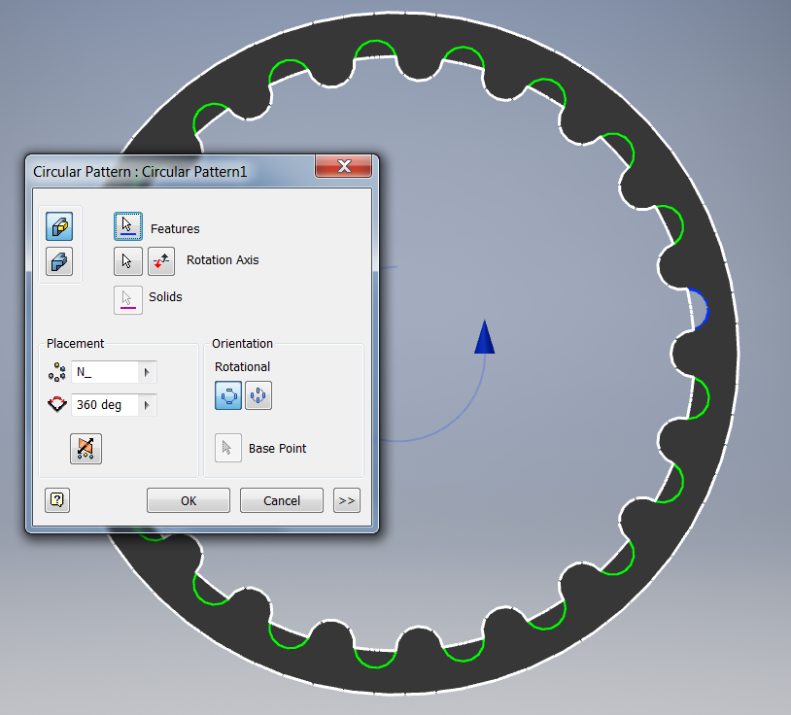Screen dimensions: 791x715
Task: Choose Rotational orientation option
Action: coord(228,395)
